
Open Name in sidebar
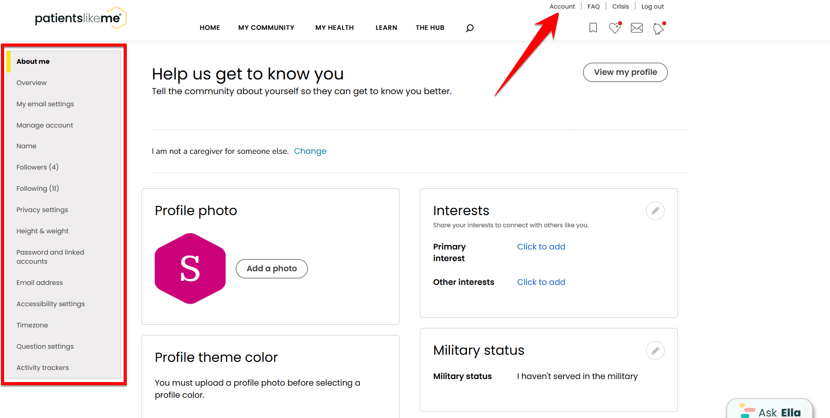pyautogui.click(x=26, y=146)
